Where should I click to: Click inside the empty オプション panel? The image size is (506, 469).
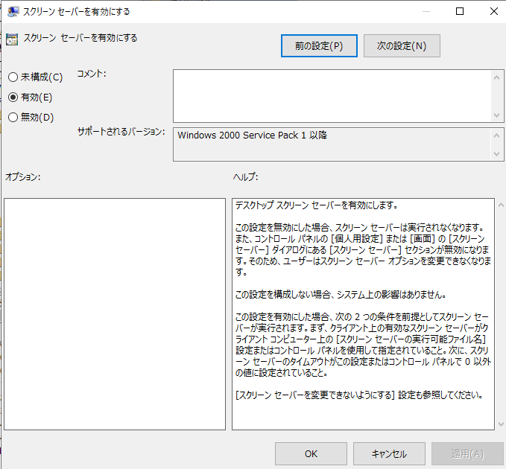114,313
